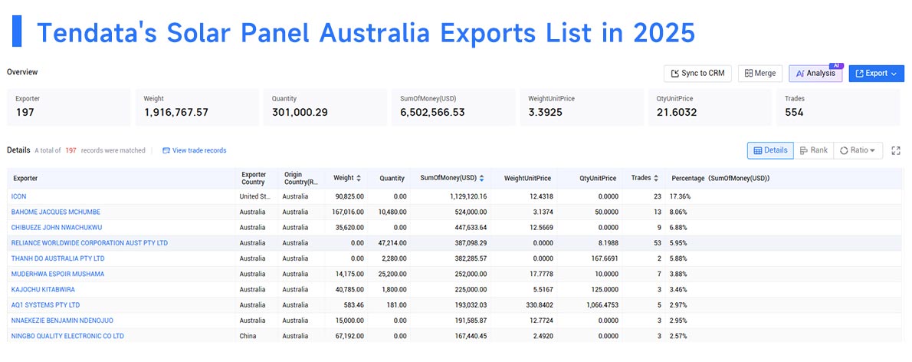
Task: Click the 5.95% percentage cell
Action: [x=680, y=242]
